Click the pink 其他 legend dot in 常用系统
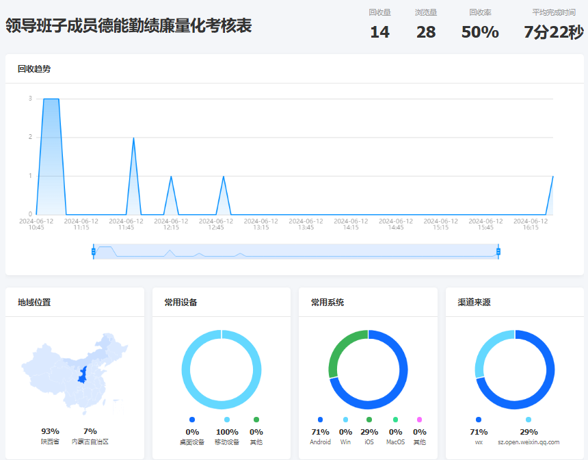 click(x=419, y=420)
